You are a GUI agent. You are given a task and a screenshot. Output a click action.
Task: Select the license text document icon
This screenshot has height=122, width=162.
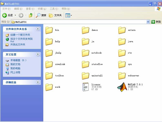(x=86, y=87)
